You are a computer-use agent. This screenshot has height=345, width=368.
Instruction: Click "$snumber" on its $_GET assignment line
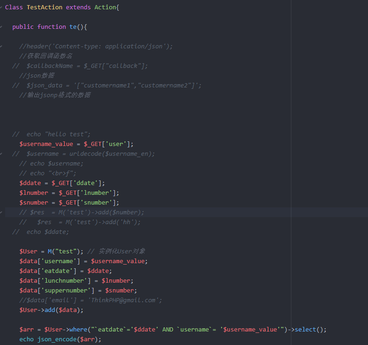[34, 202]
